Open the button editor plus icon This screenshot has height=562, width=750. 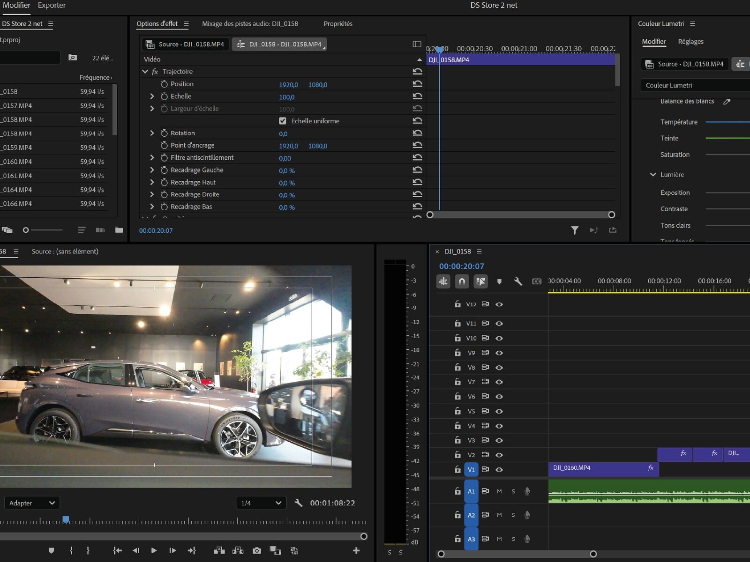(x=356, y=551)
